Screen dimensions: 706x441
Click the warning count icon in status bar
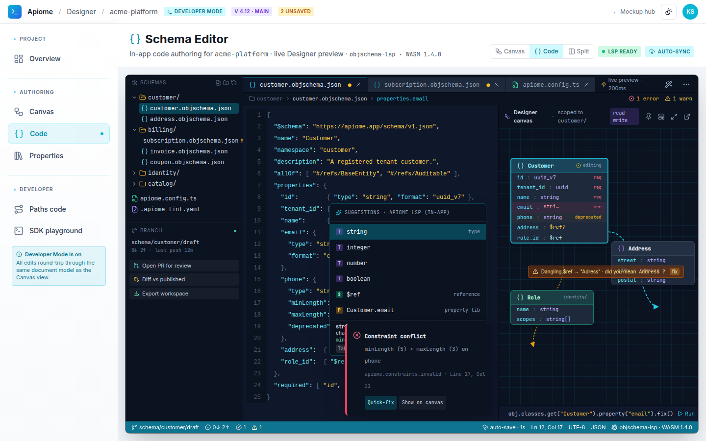pos(254,427)
